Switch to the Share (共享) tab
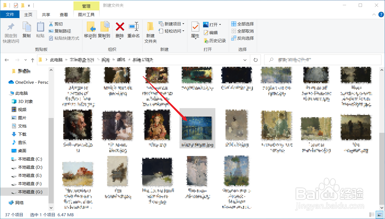Image resolution: width=385 pixels, height=219 pixels. coord(46,15)
